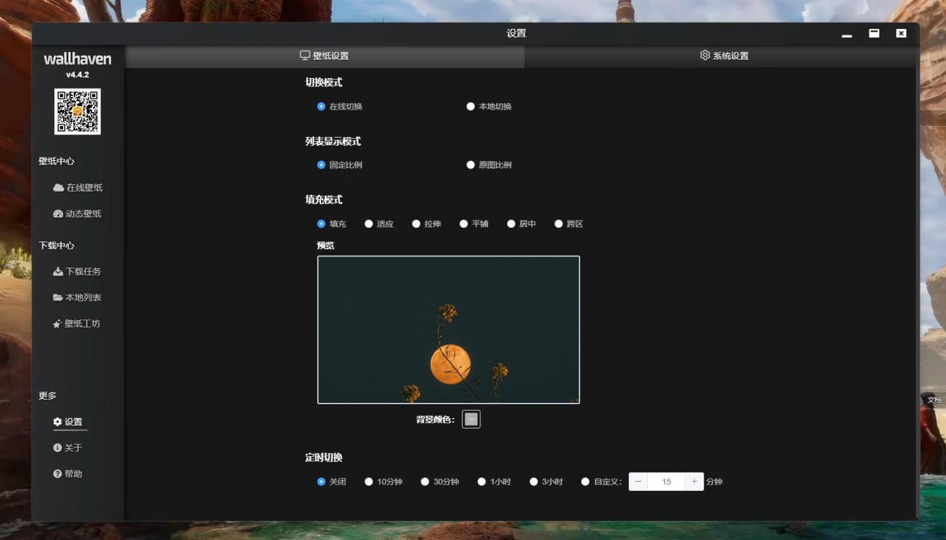The width and height of the screenshot is (946, 540).
Task: Click the wallhaven QR code image
Action: tap(78, 112)
